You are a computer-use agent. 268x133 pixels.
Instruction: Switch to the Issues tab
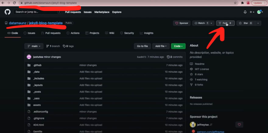pos(30,33)
